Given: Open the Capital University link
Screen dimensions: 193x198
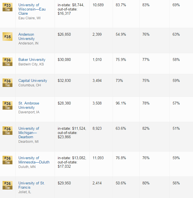Looking at the screenshot, I should (x=33, y=80).
